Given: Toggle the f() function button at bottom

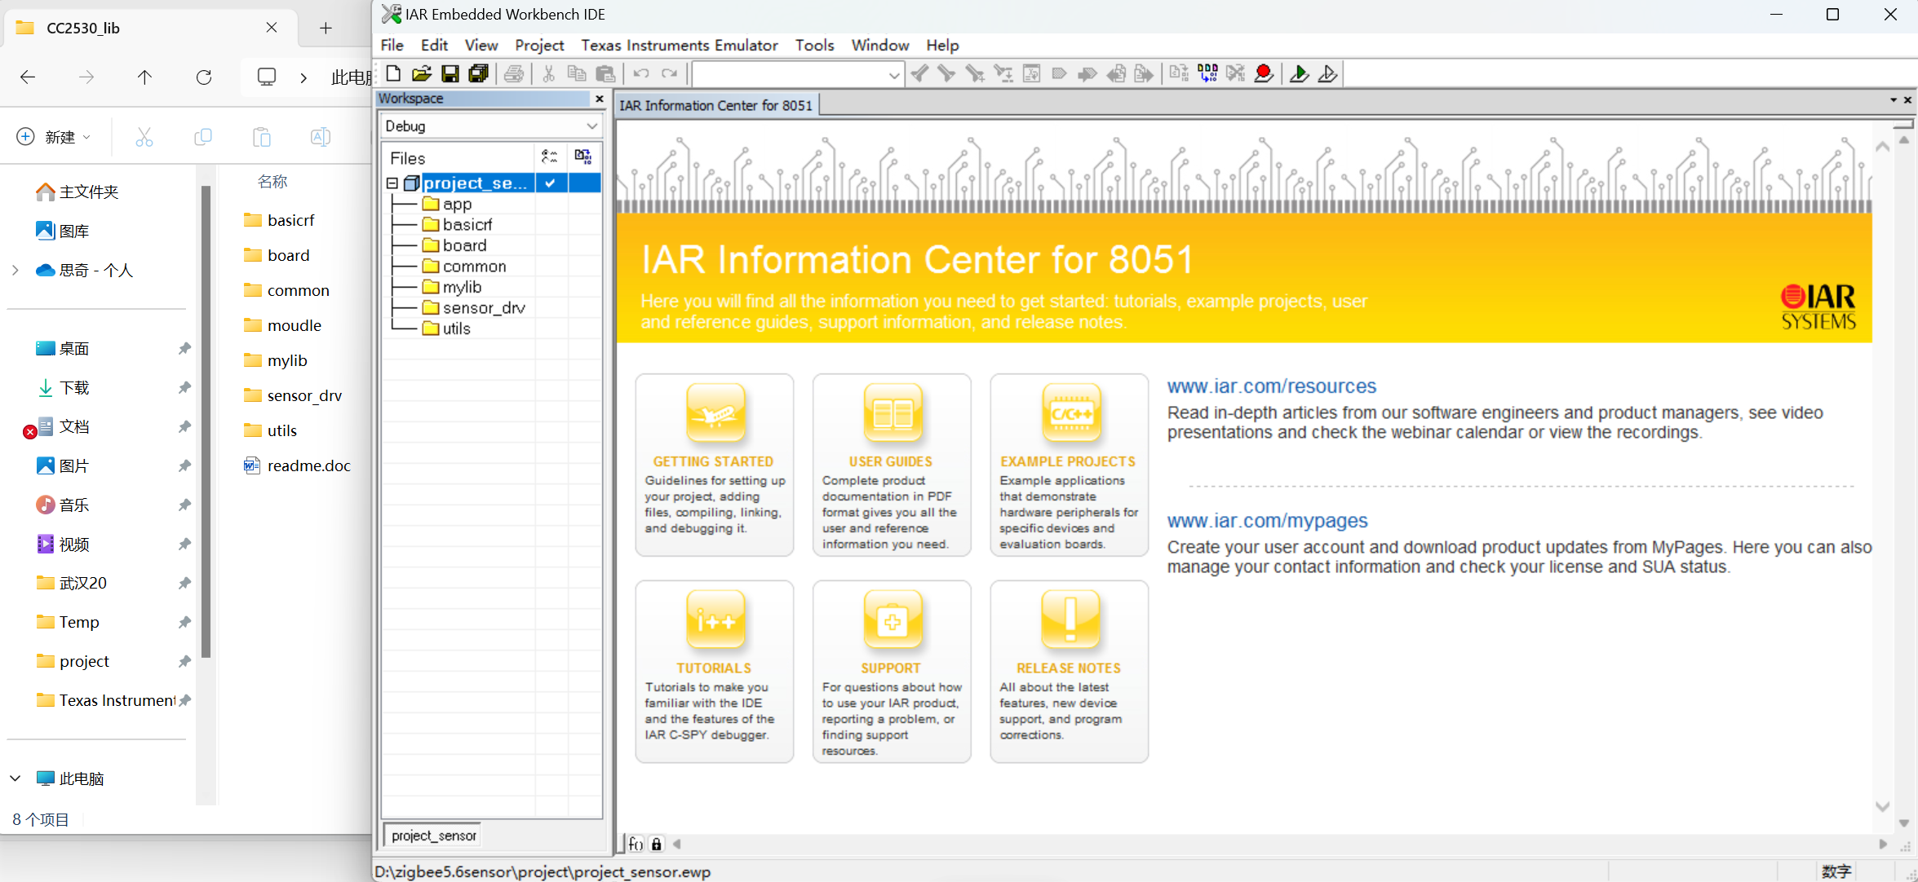Looking at the screenshot, I should [636, 845].
